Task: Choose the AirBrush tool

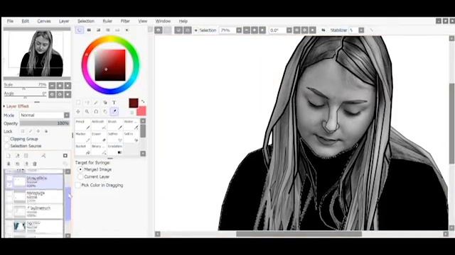Action: click(x=99, y=125)
